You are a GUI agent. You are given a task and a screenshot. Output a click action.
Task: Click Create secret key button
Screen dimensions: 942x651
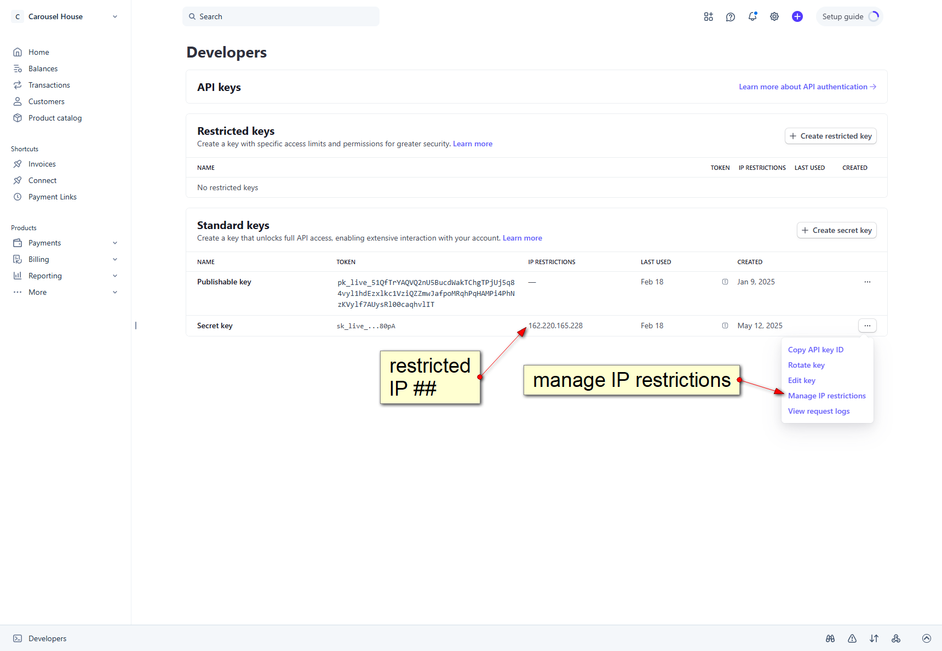click(x=836, y=230)
